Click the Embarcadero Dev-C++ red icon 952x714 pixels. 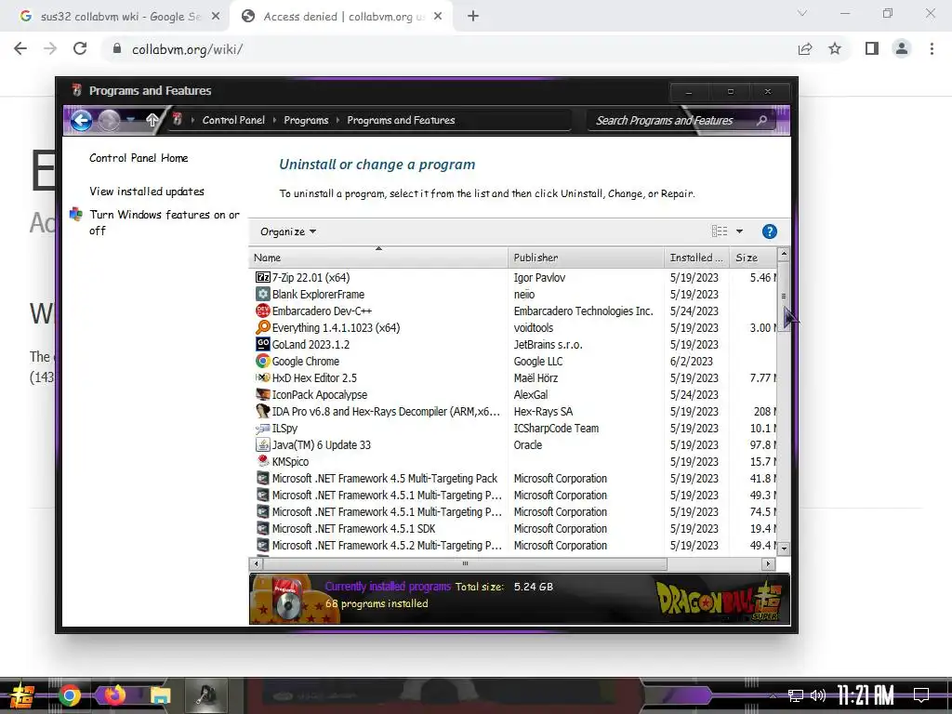(x=262, y=311)
